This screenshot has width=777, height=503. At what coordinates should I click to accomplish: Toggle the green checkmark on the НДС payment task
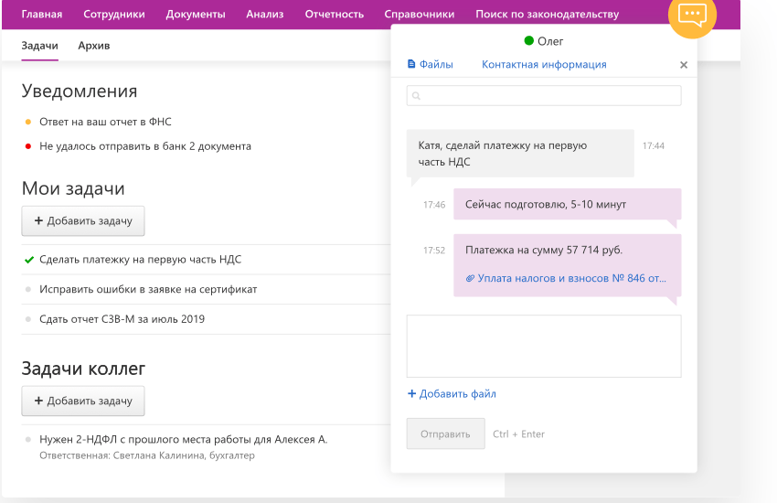point(29,260)
